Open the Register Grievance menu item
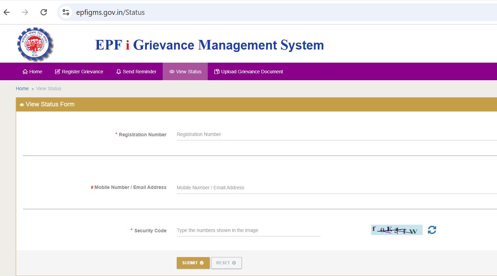The width and height of the screenshot is (497, 276). tap(79, 72)
